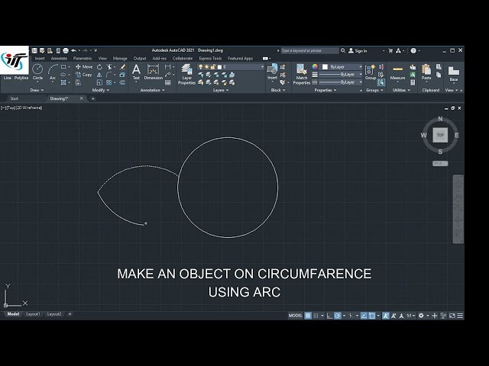Click the Paste clipboard icon
The width and height of the screenshot is (489, 366).
(x=426, y=72)
